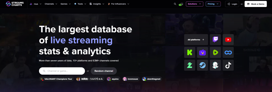272x92 pixels.
Task: Click the Login button
Action: (x=232, y=4)
